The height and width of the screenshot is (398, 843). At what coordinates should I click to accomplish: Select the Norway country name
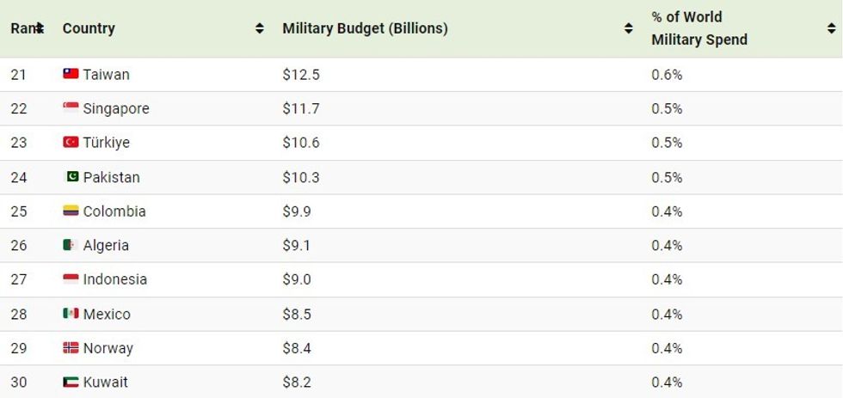click(x=108, y=348)
